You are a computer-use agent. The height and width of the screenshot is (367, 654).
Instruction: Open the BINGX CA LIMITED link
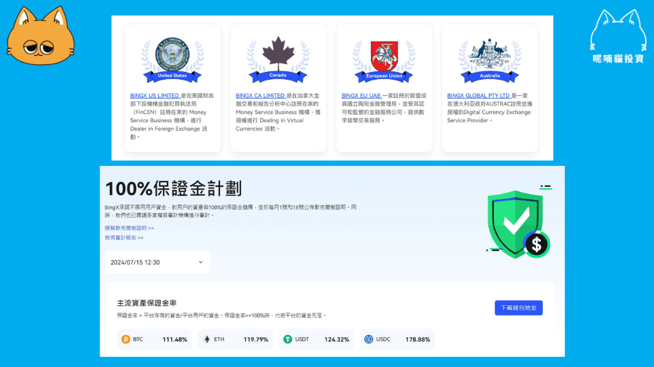tap(260, 96)
